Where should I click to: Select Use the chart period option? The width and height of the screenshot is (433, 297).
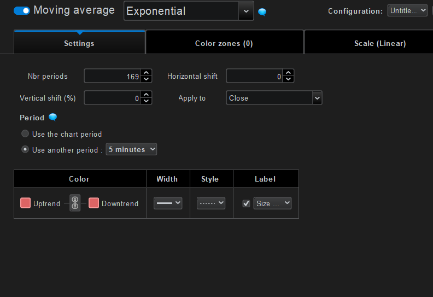pyautogui.click(x=25, y=134)
